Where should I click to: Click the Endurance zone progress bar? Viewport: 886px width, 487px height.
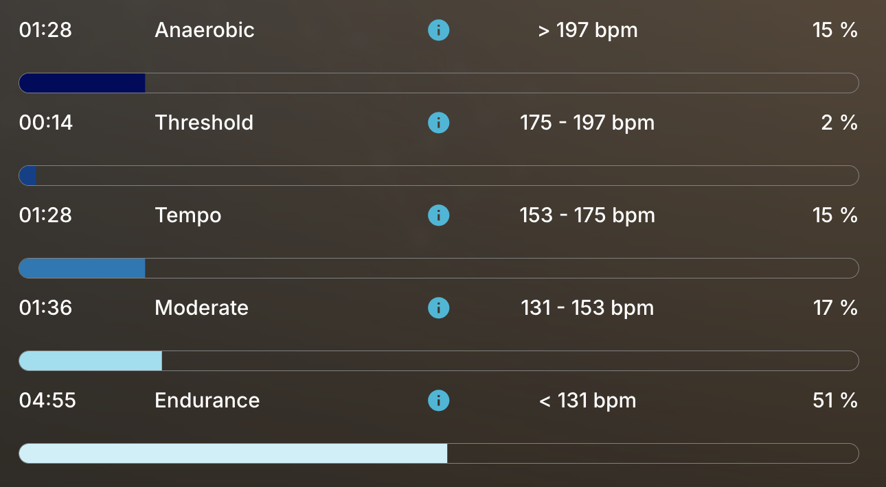438,453
